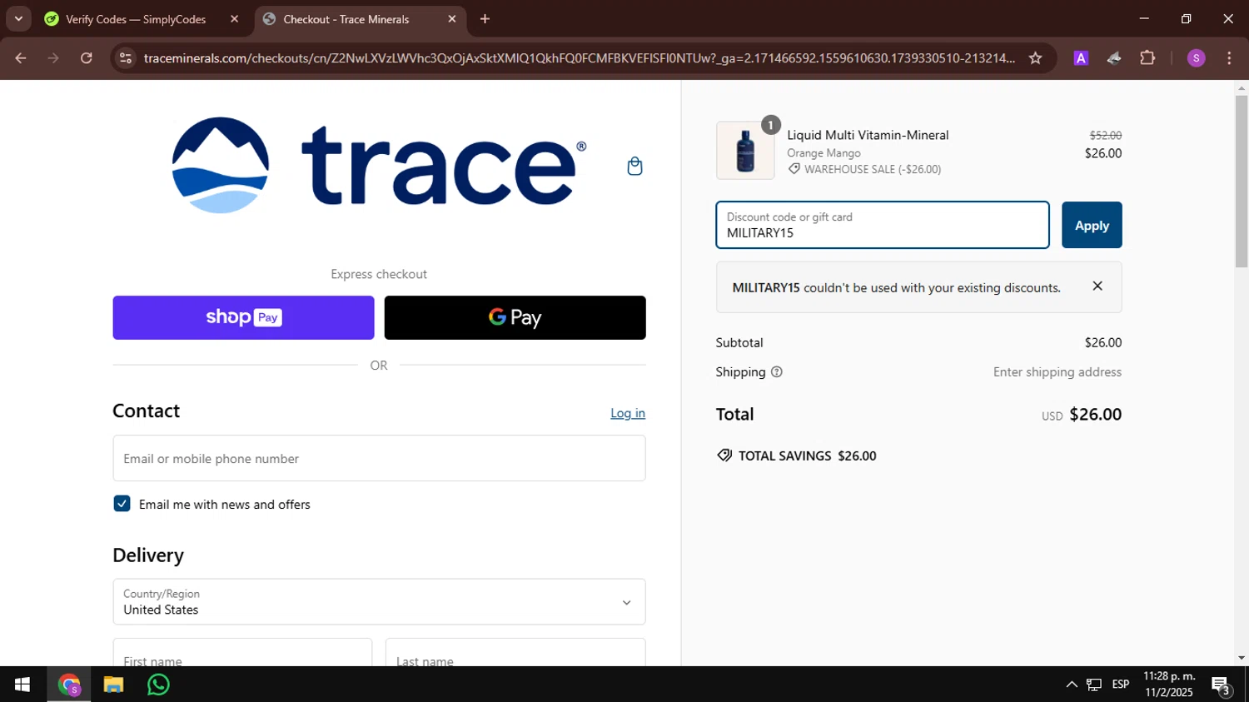1249x702 pixels.
Task: Click the shipping info question mark icon
Action: point(777,372)
